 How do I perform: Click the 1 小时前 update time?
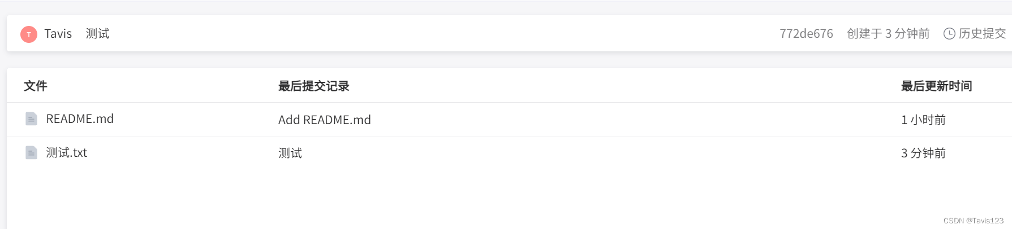pos(923,120)
